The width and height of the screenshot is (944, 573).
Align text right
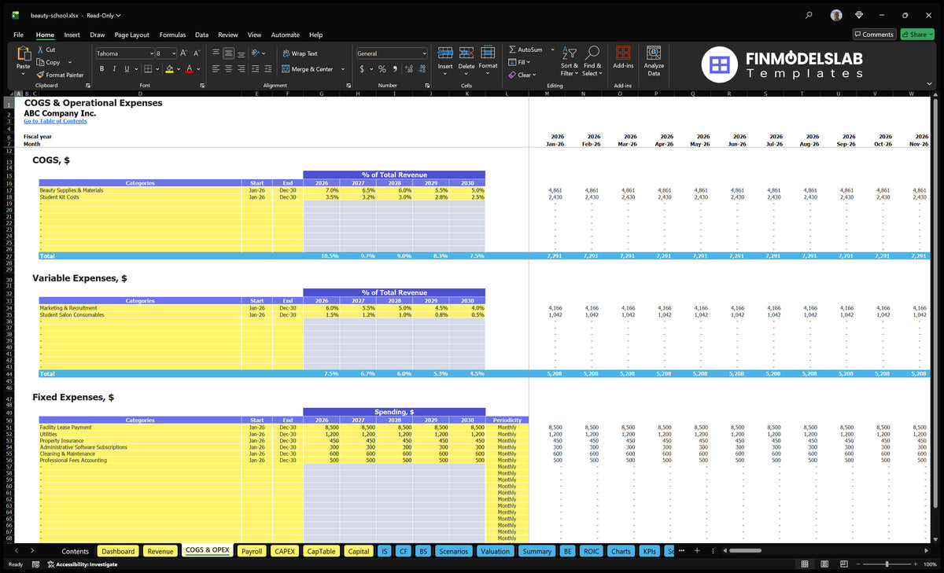pos(241,69)
